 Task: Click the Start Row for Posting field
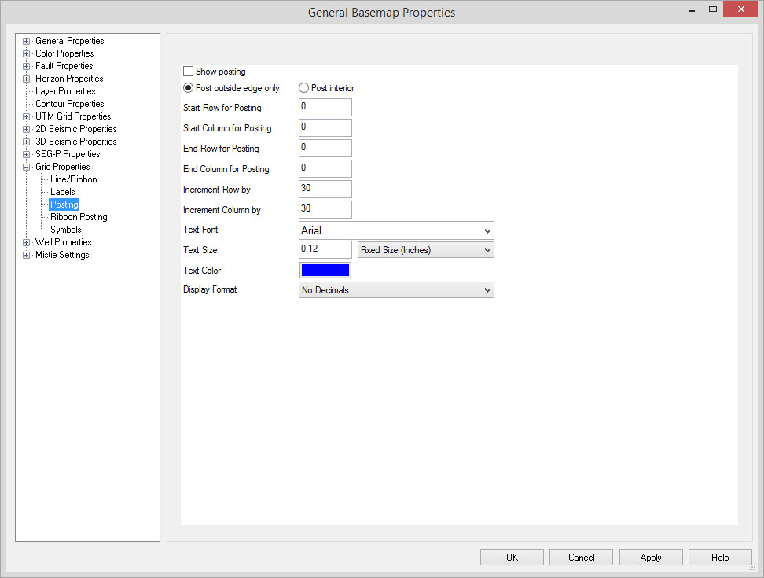[325, 108]
